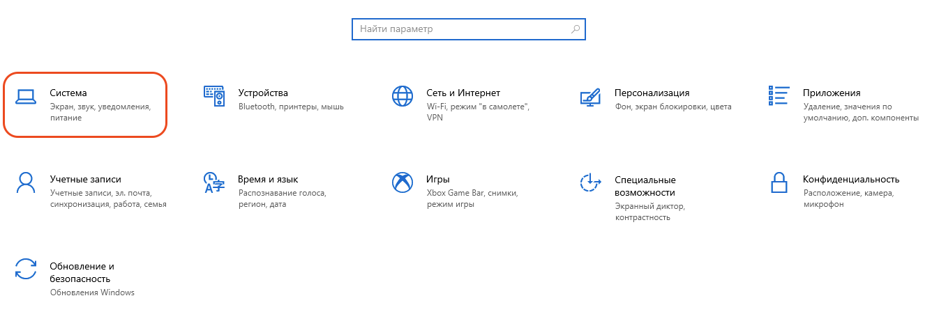Viewport: 939px width, 328px height.
Task: Open the Игры Xbox logo icon
Action: (403, 182)
